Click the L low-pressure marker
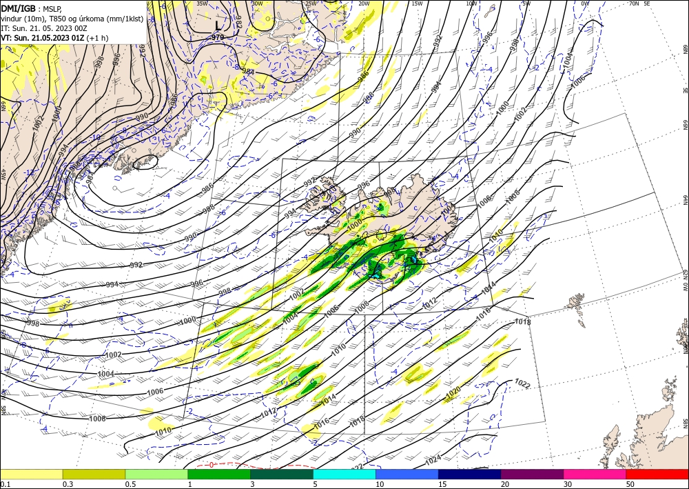 (x=218, y=26)
